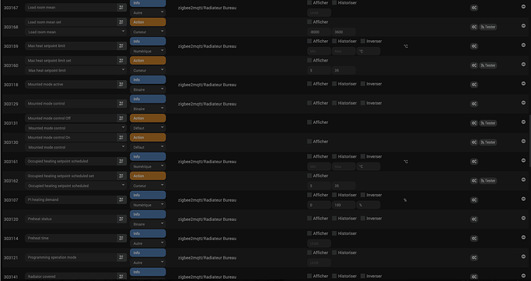Check Inverser for Mounted mode control
The image size is (531, 281).
point(362,103)
